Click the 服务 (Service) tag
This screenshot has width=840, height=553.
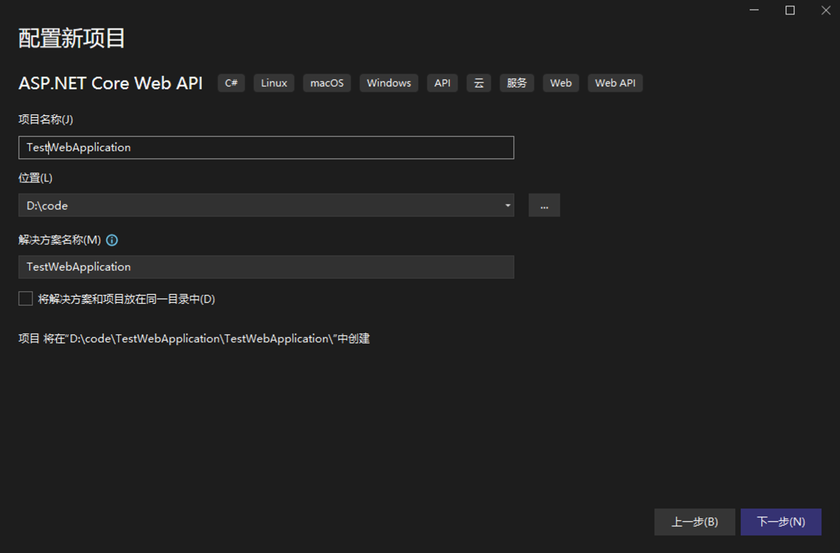pyautogui.click(x=516, y=83)
